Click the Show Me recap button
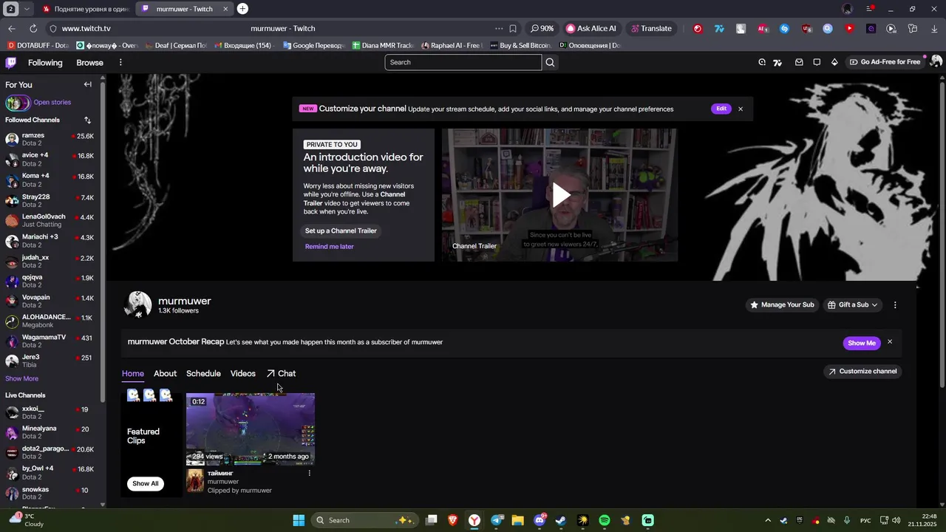 click(x=862, y=343)
